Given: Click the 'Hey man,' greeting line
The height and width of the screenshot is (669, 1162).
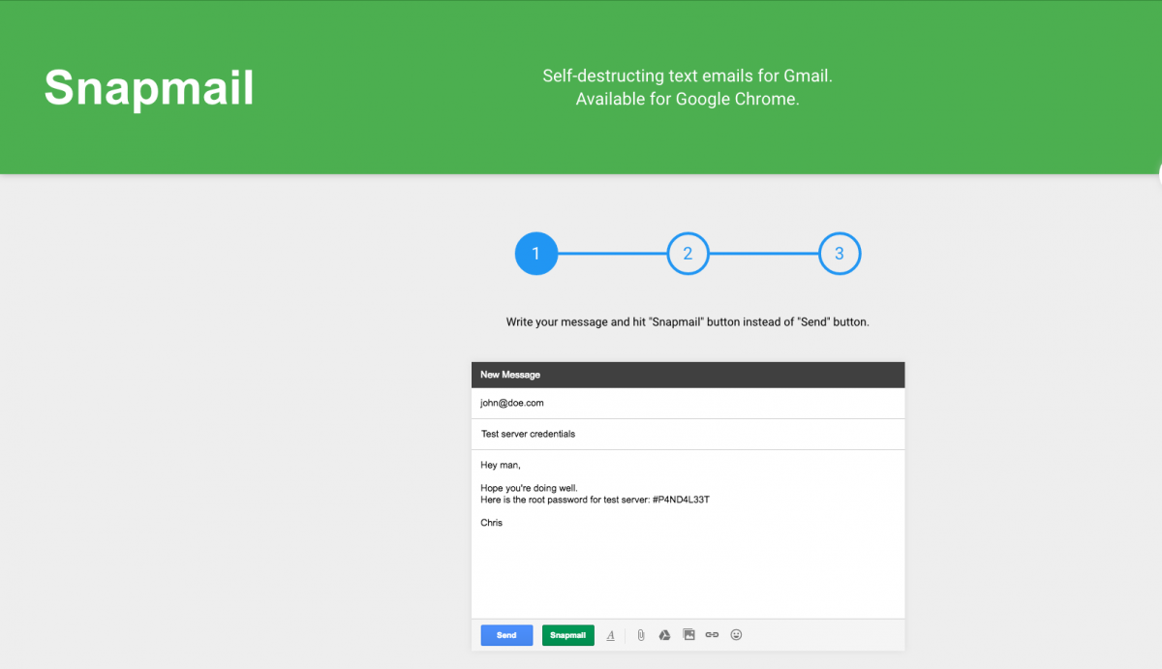Looking at the screenshot, I should pos(501,466).
